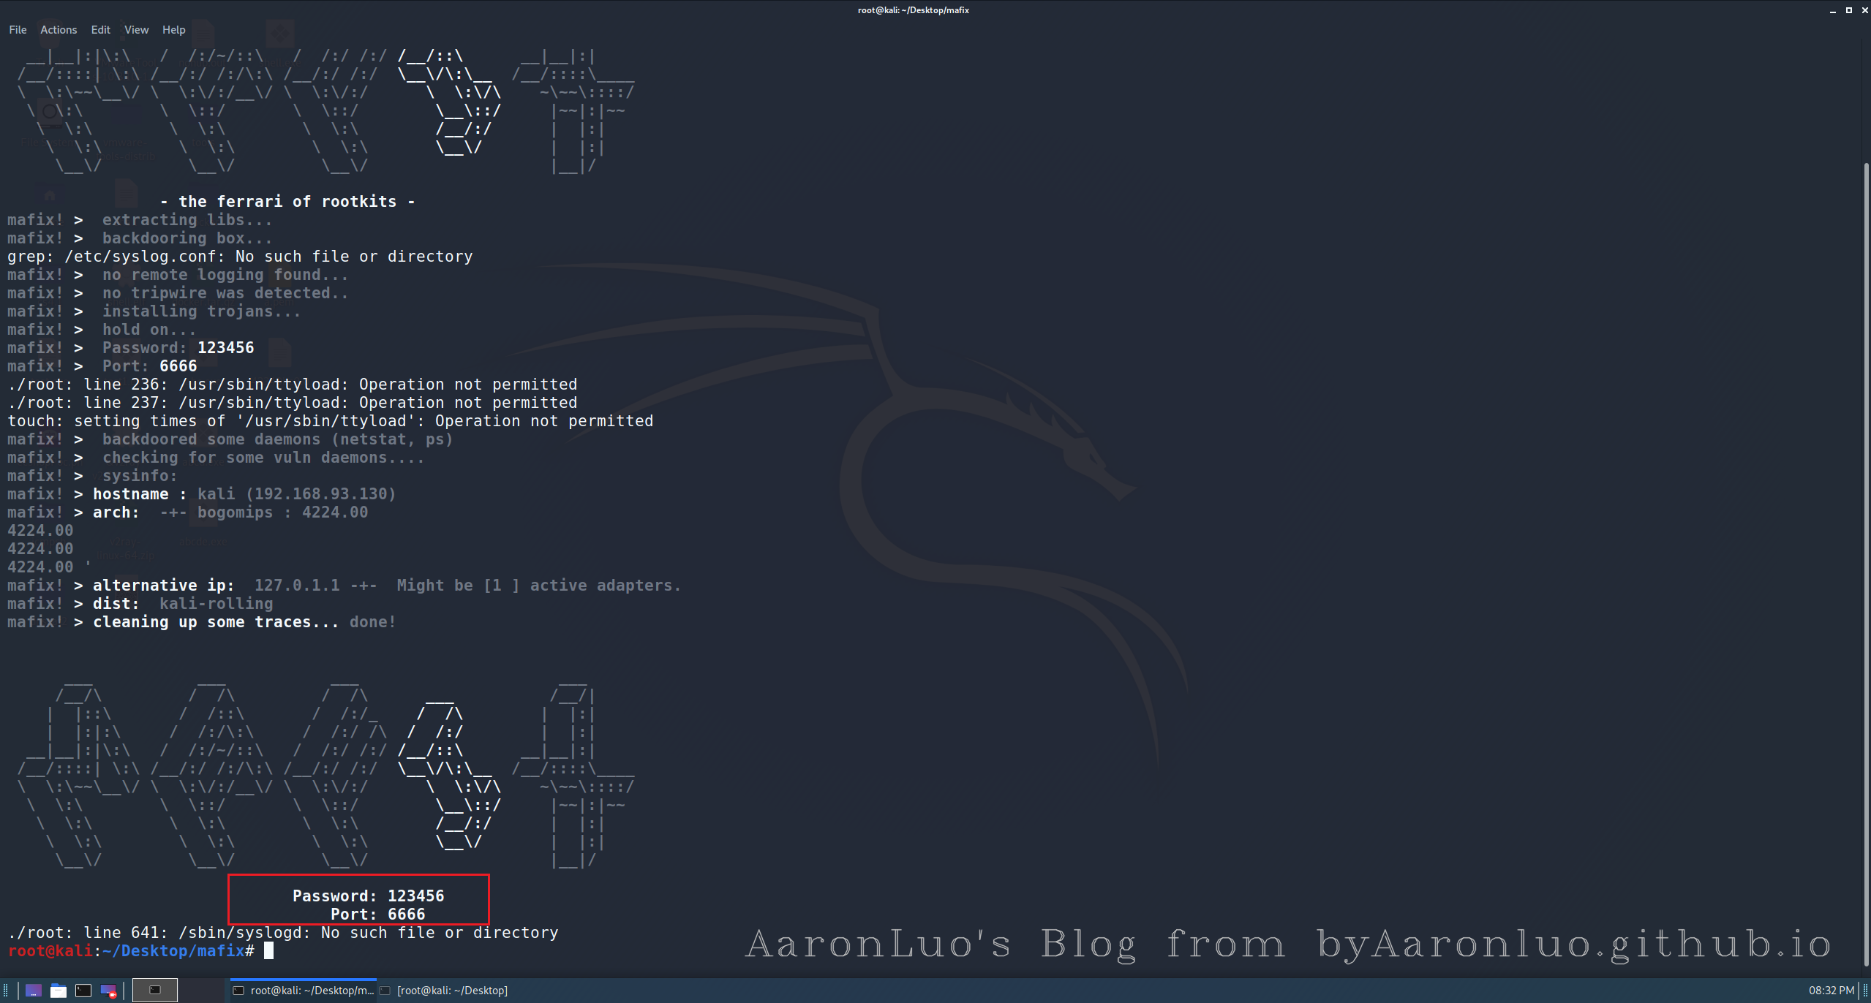
Task: Click the right panel drag handle
Action: pyautogui.click(x=1865, y=991)
